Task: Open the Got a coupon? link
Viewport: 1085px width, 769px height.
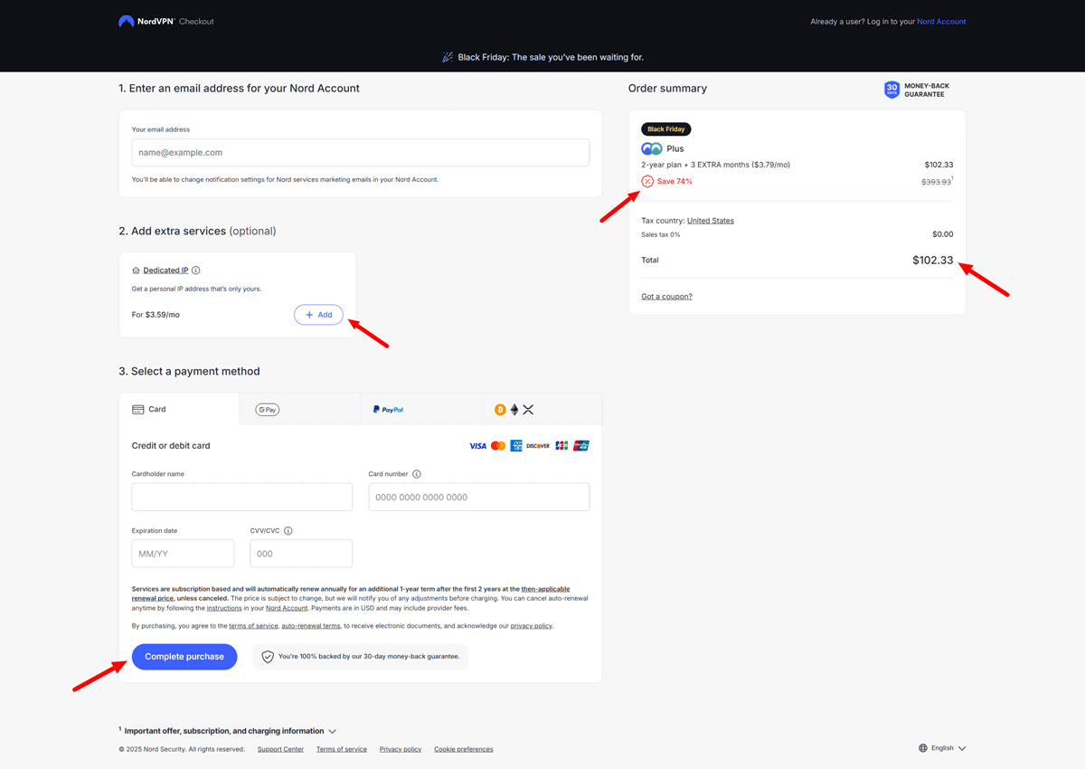Action: [666, 296]
